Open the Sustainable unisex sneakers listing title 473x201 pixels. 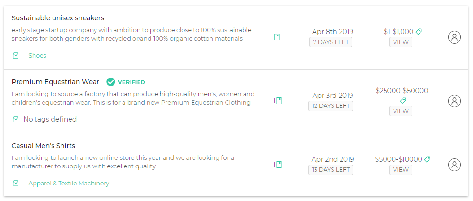(58, 18)
